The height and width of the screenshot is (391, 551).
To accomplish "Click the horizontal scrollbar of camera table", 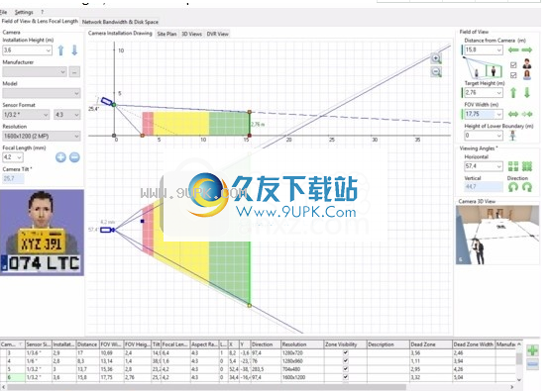I will [206, 387].
